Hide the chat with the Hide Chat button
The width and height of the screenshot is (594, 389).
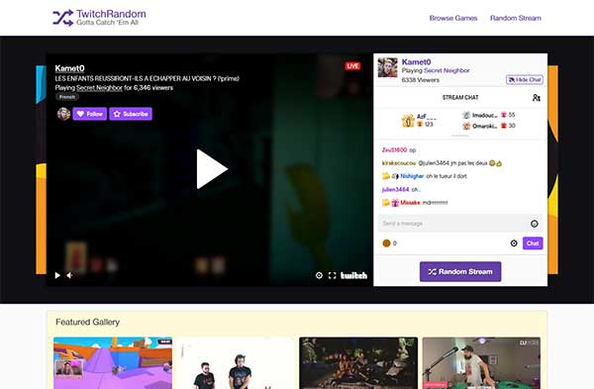coord(525,79)
